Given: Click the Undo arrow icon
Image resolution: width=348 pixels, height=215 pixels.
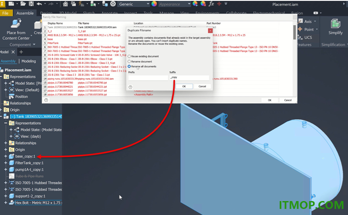Looking at the screenshot, I should click(39, 4).
